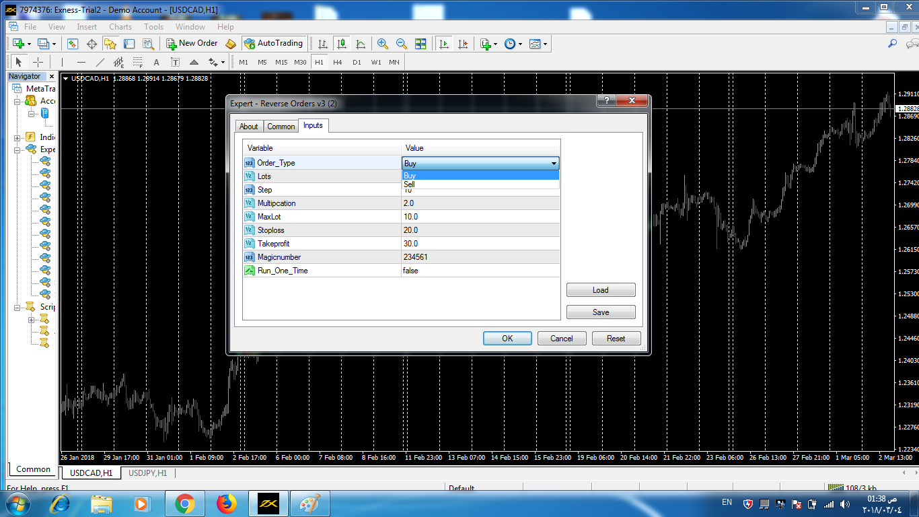Image resolution: width=919 pixels, height=517 pixels.
Task: Confirm the dialog with OK
Action: coord(507,339)
